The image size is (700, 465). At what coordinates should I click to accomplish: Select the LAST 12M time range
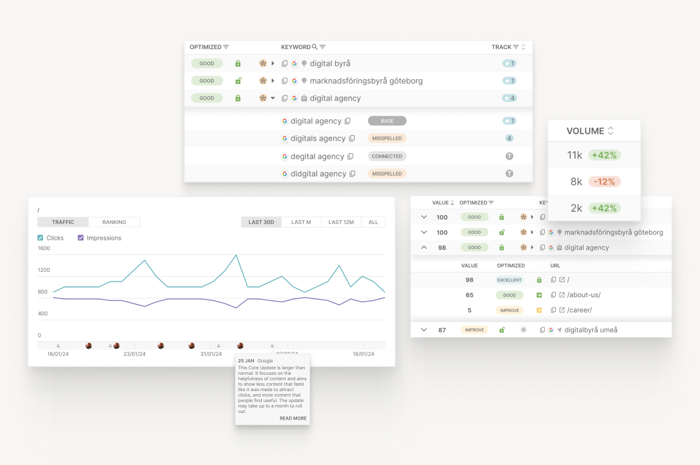point(341,222)
